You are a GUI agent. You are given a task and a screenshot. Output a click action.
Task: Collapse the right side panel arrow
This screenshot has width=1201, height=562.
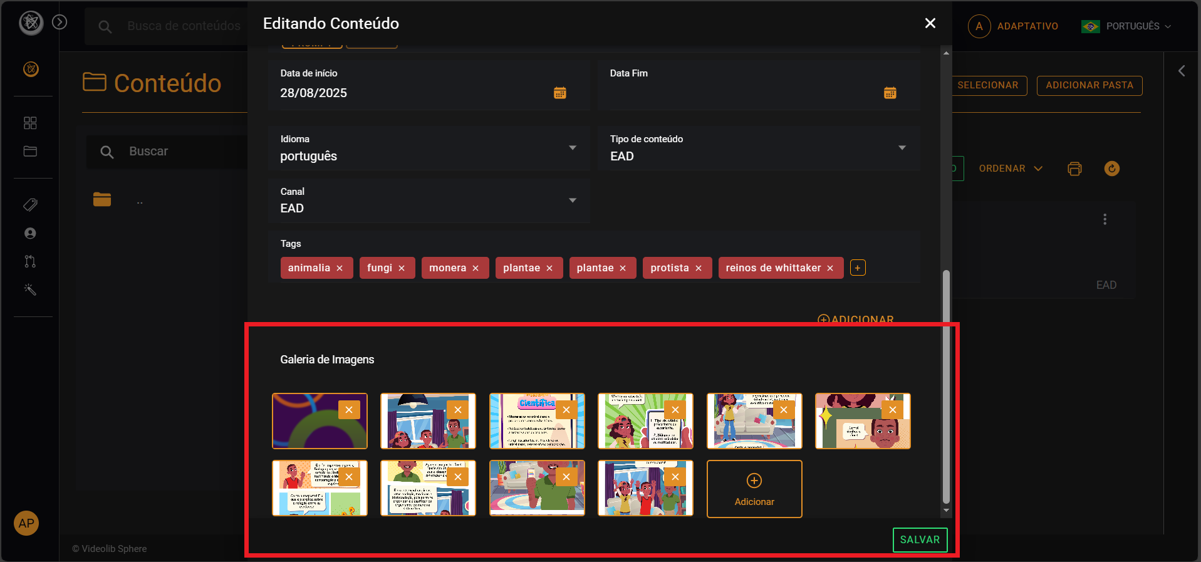tap(1182, 71)
